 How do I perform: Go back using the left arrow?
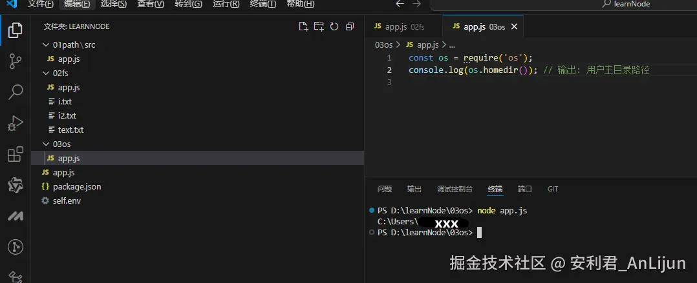coord(400,4)
